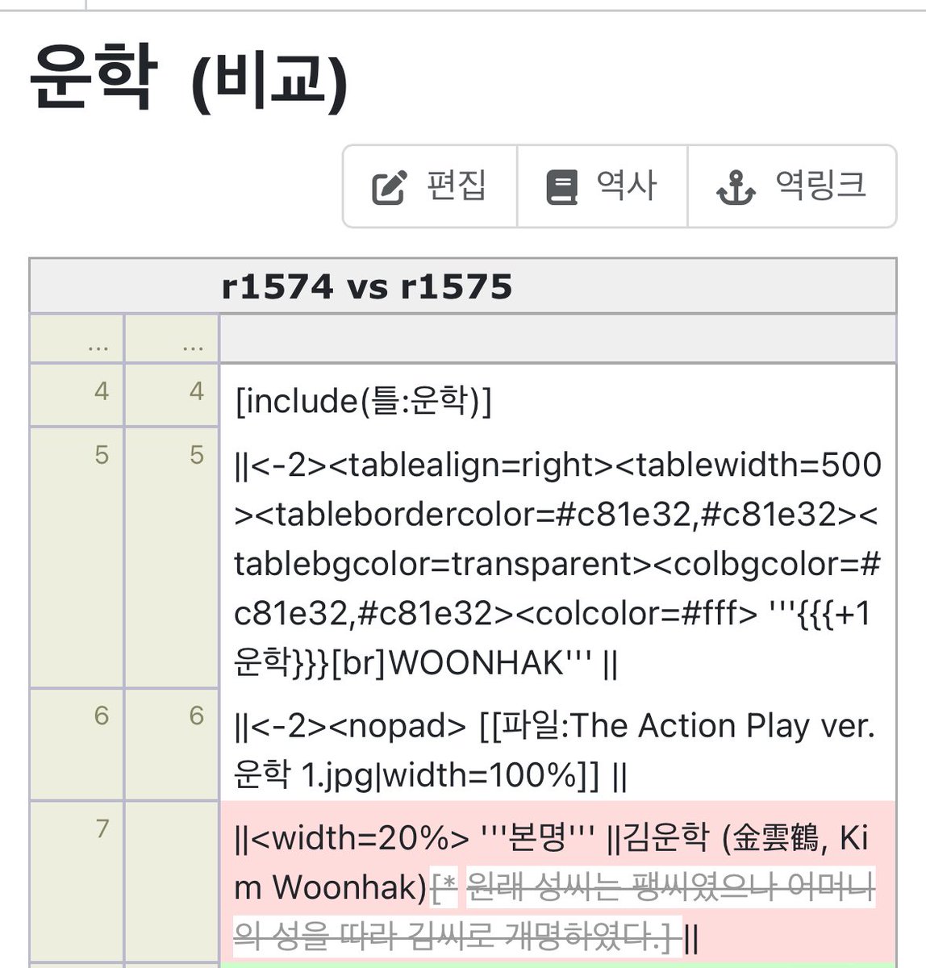
Task: Select line [include(틀:운학)]
Action: 363,400
